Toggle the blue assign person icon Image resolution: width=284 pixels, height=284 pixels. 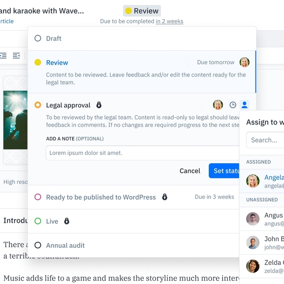click(x=245, y=105)
